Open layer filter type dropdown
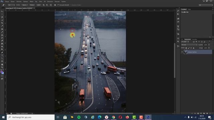Viewport: 214px width, 120px height. click(185, 42)
